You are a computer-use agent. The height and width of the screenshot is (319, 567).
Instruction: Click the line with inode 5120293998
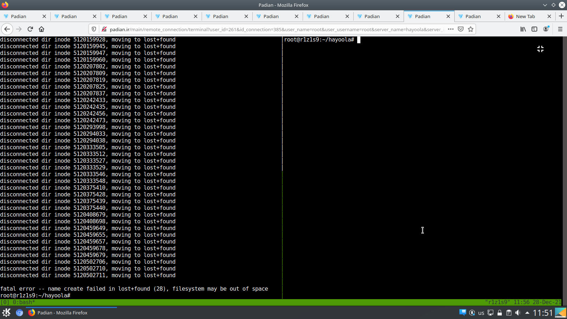click(88, 127)
